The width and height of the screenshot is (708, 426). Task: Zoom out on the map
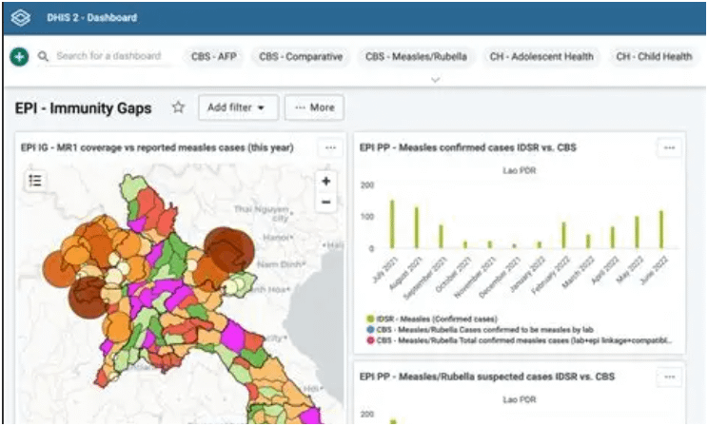click(326, 202)
